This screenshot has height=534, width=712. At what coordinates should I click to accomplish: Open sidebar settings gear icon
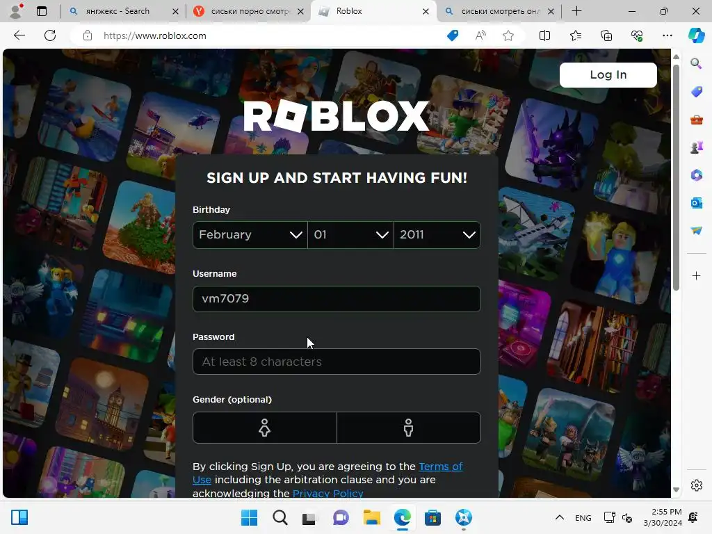696,485
